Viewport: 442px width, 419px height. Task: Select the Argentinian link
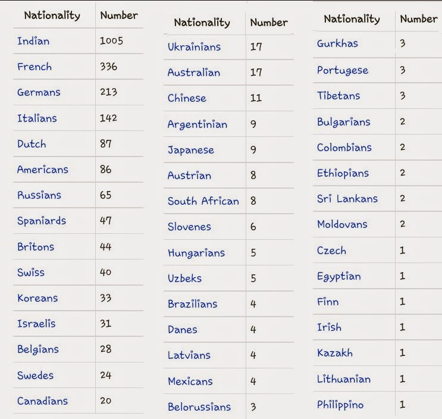[197, 124]
